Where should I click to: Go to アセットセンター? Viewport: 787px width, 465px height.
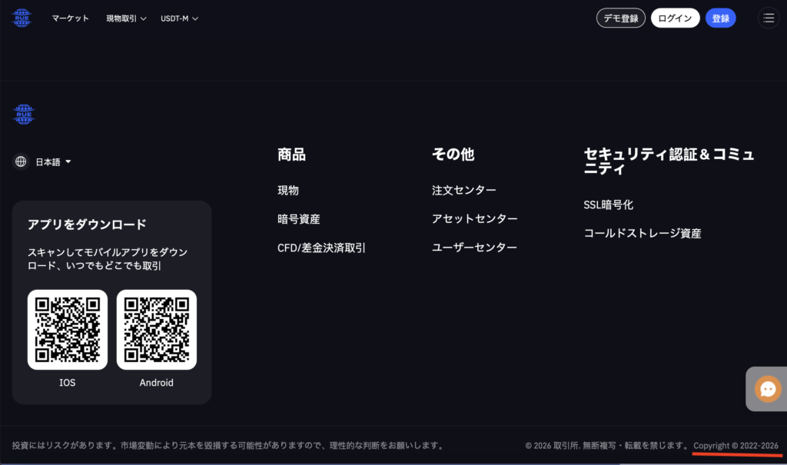(474, 219)
